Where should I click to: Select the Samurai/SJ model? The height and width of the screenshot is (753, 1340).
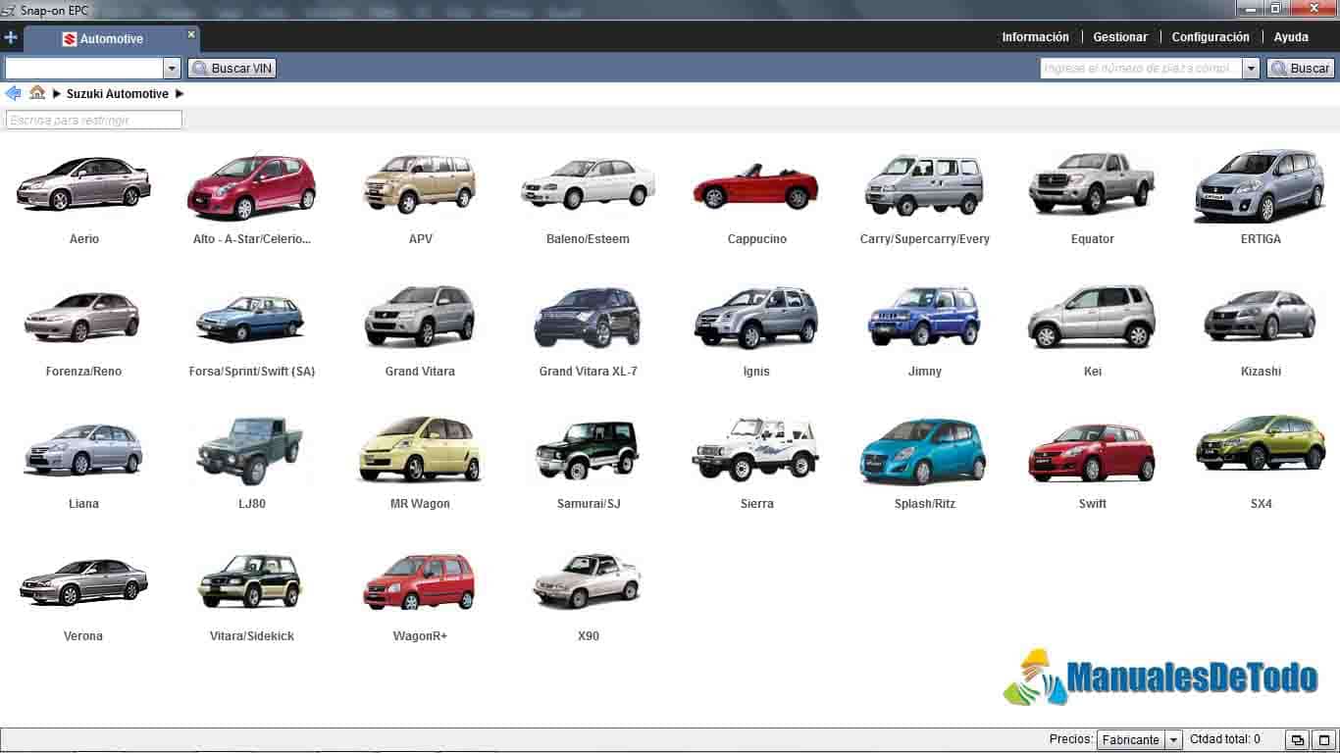click(588, 463)
